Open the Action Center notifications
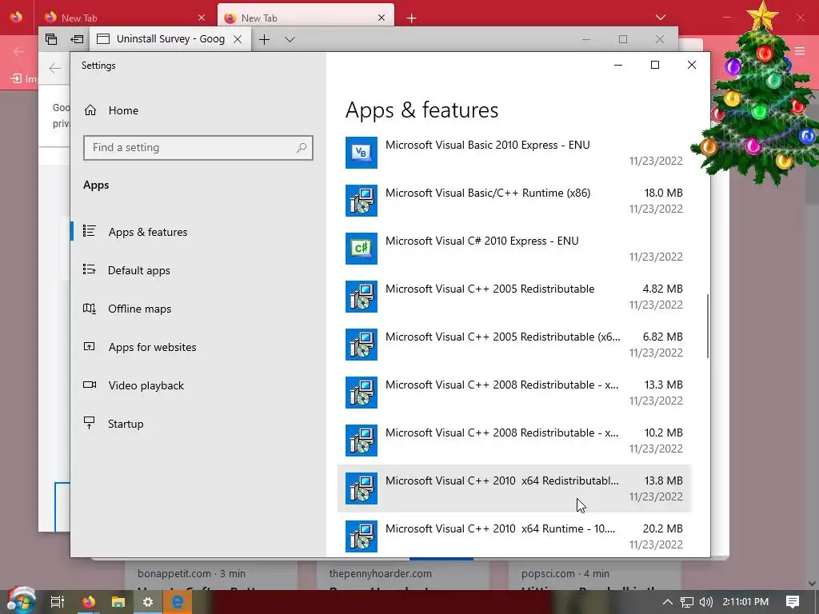The image size is (819, 614). pyautogui.click(x=793, y=602)
